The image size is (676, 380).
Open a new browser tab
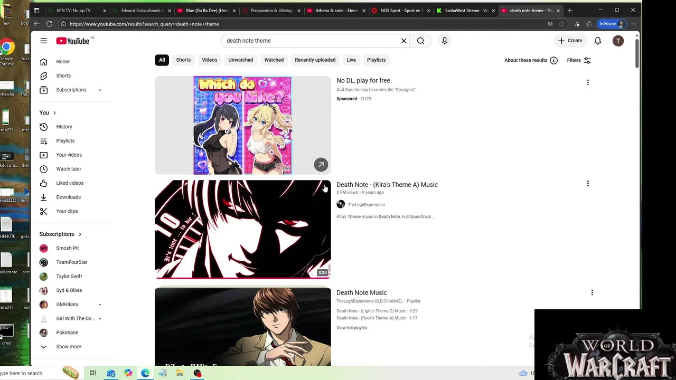570,11
